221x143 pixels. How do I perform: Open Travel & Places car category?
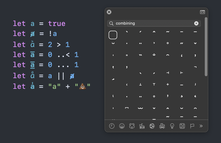(x=162, y=126)
